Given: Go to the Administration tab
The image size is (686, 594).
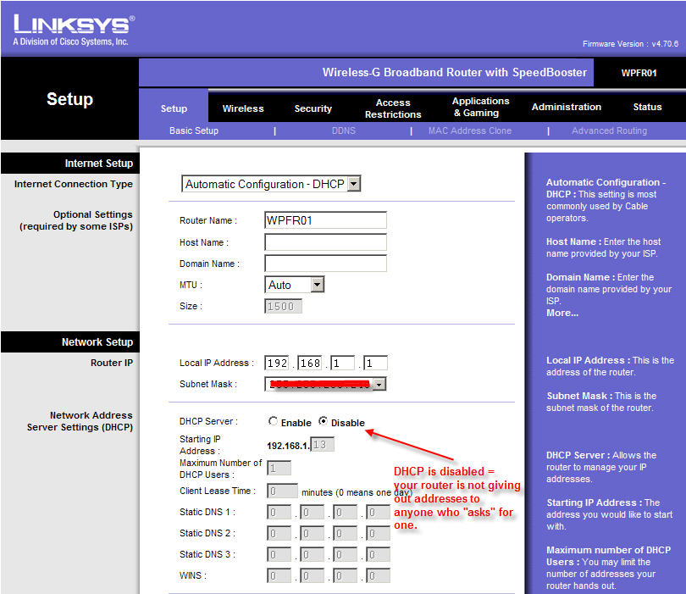Looking at the screenshot, I should pyautogui.click(x=566, y=107).
